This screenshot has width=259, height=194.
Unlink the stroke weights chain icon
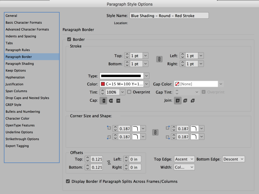[x=159, y=59]
